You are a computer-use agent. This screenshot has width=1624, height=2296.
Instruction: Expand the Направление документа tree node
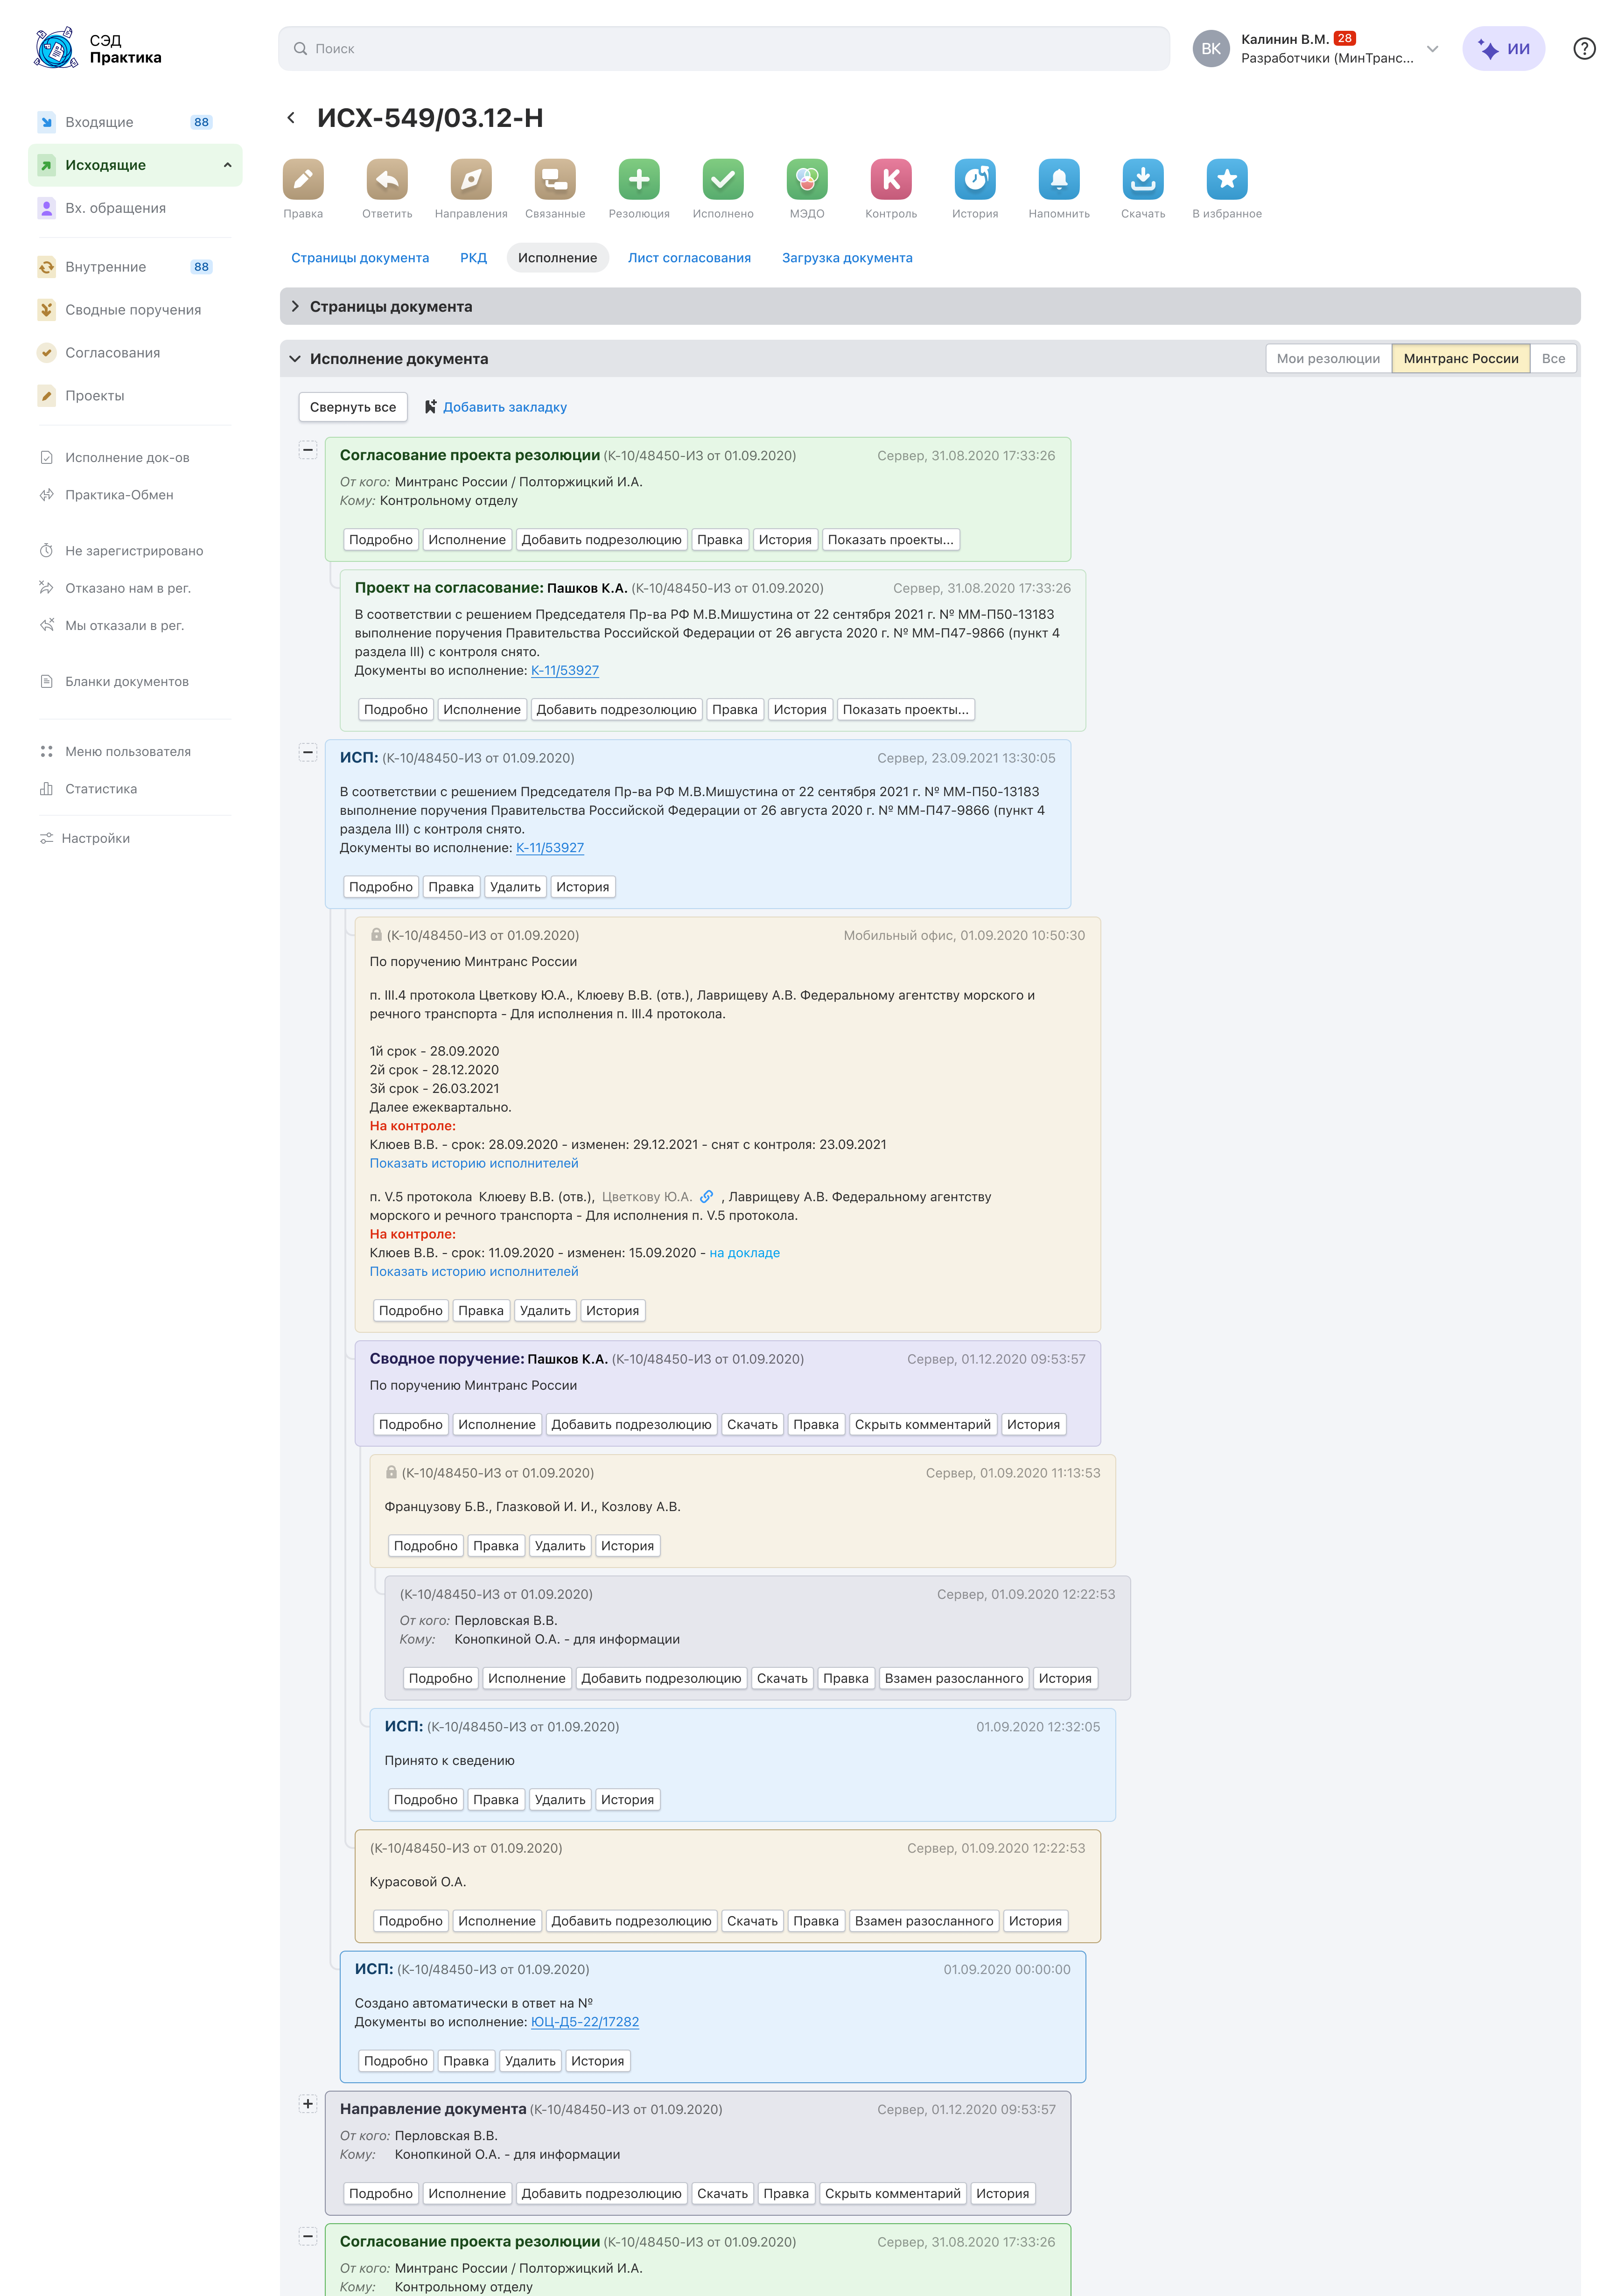308,2104
